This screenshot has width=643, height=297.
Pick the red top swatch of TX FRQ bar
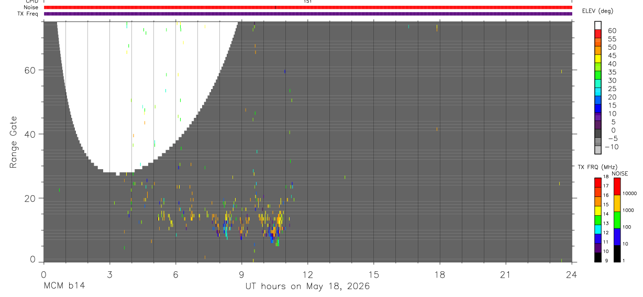[598, 182]
